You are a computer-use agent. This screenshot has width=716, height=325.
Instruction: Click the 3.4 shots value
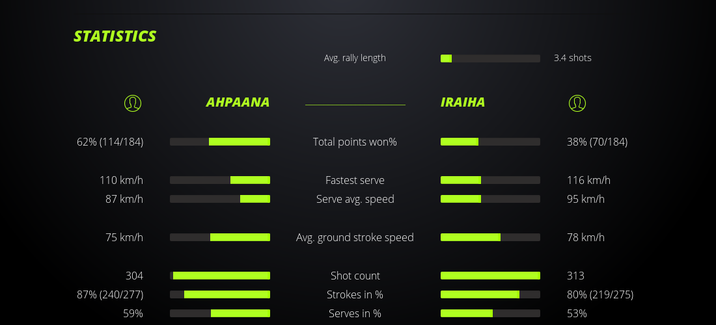573,58
